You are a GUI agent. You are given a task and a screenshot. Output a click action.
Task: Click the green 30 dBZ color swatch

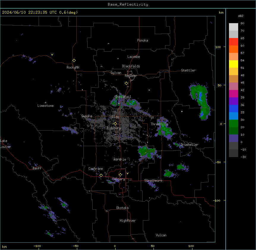[233, 124]
